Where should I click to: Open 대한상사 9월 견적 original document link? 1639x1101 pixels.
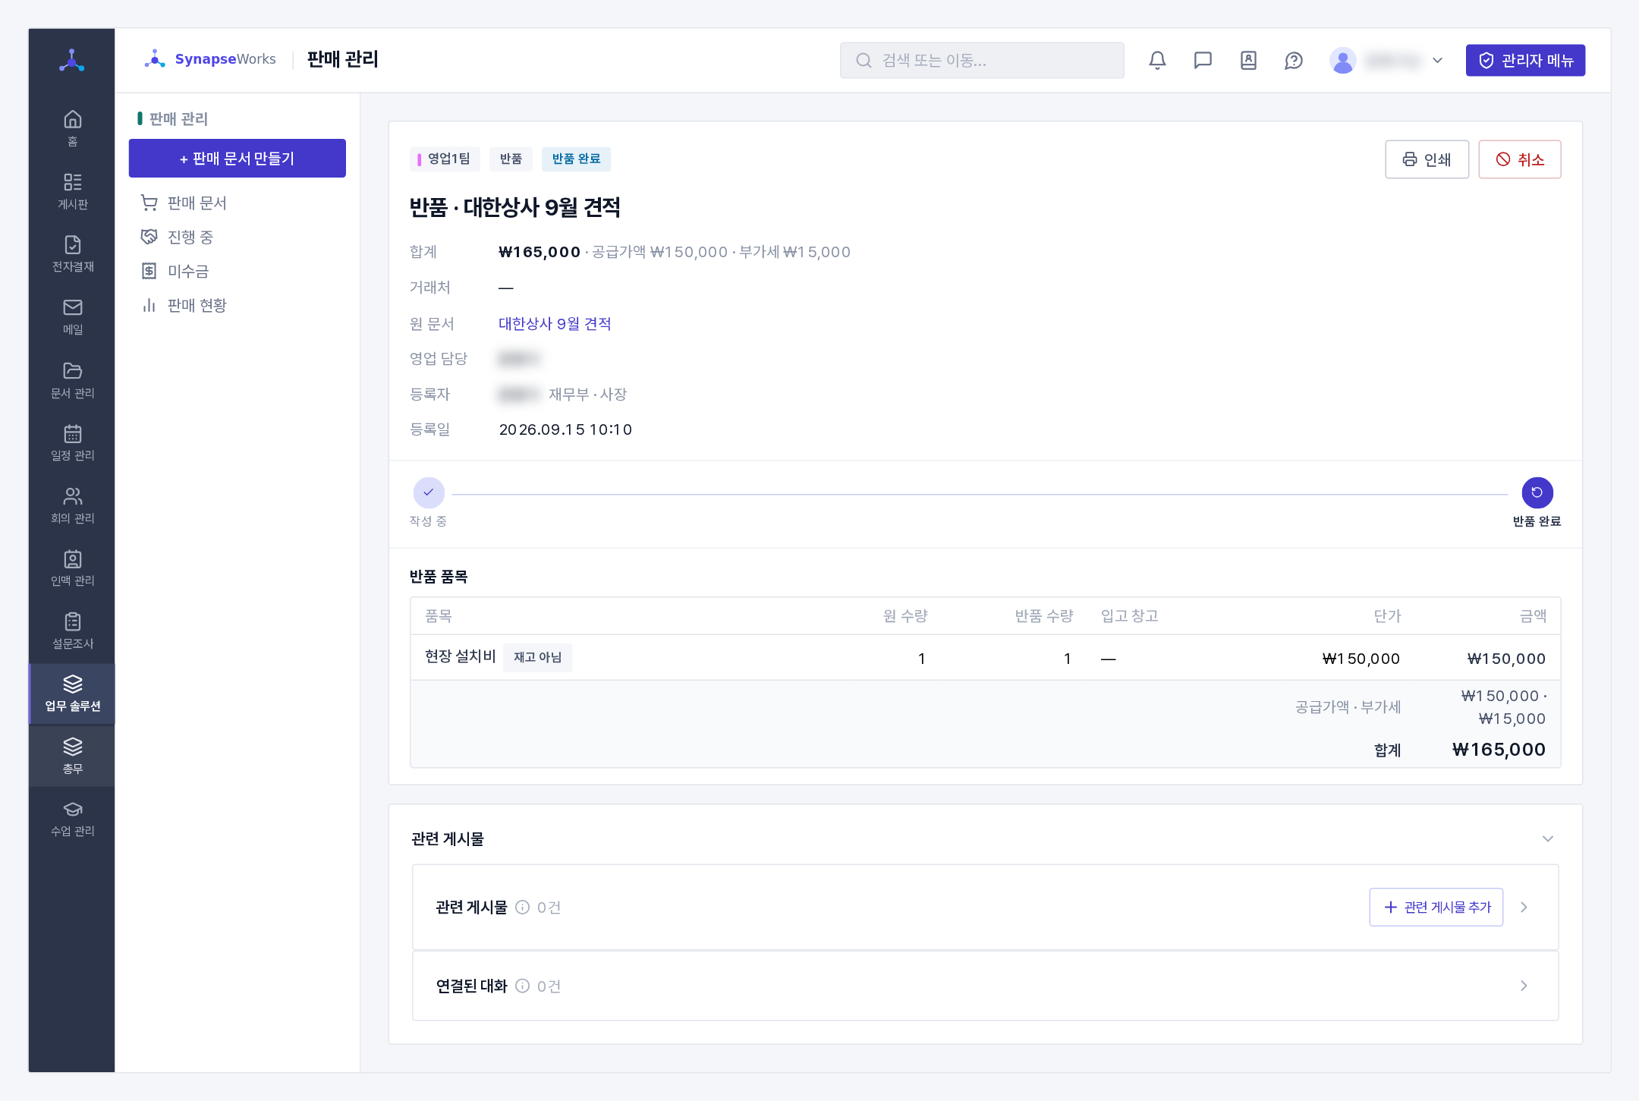555,323
